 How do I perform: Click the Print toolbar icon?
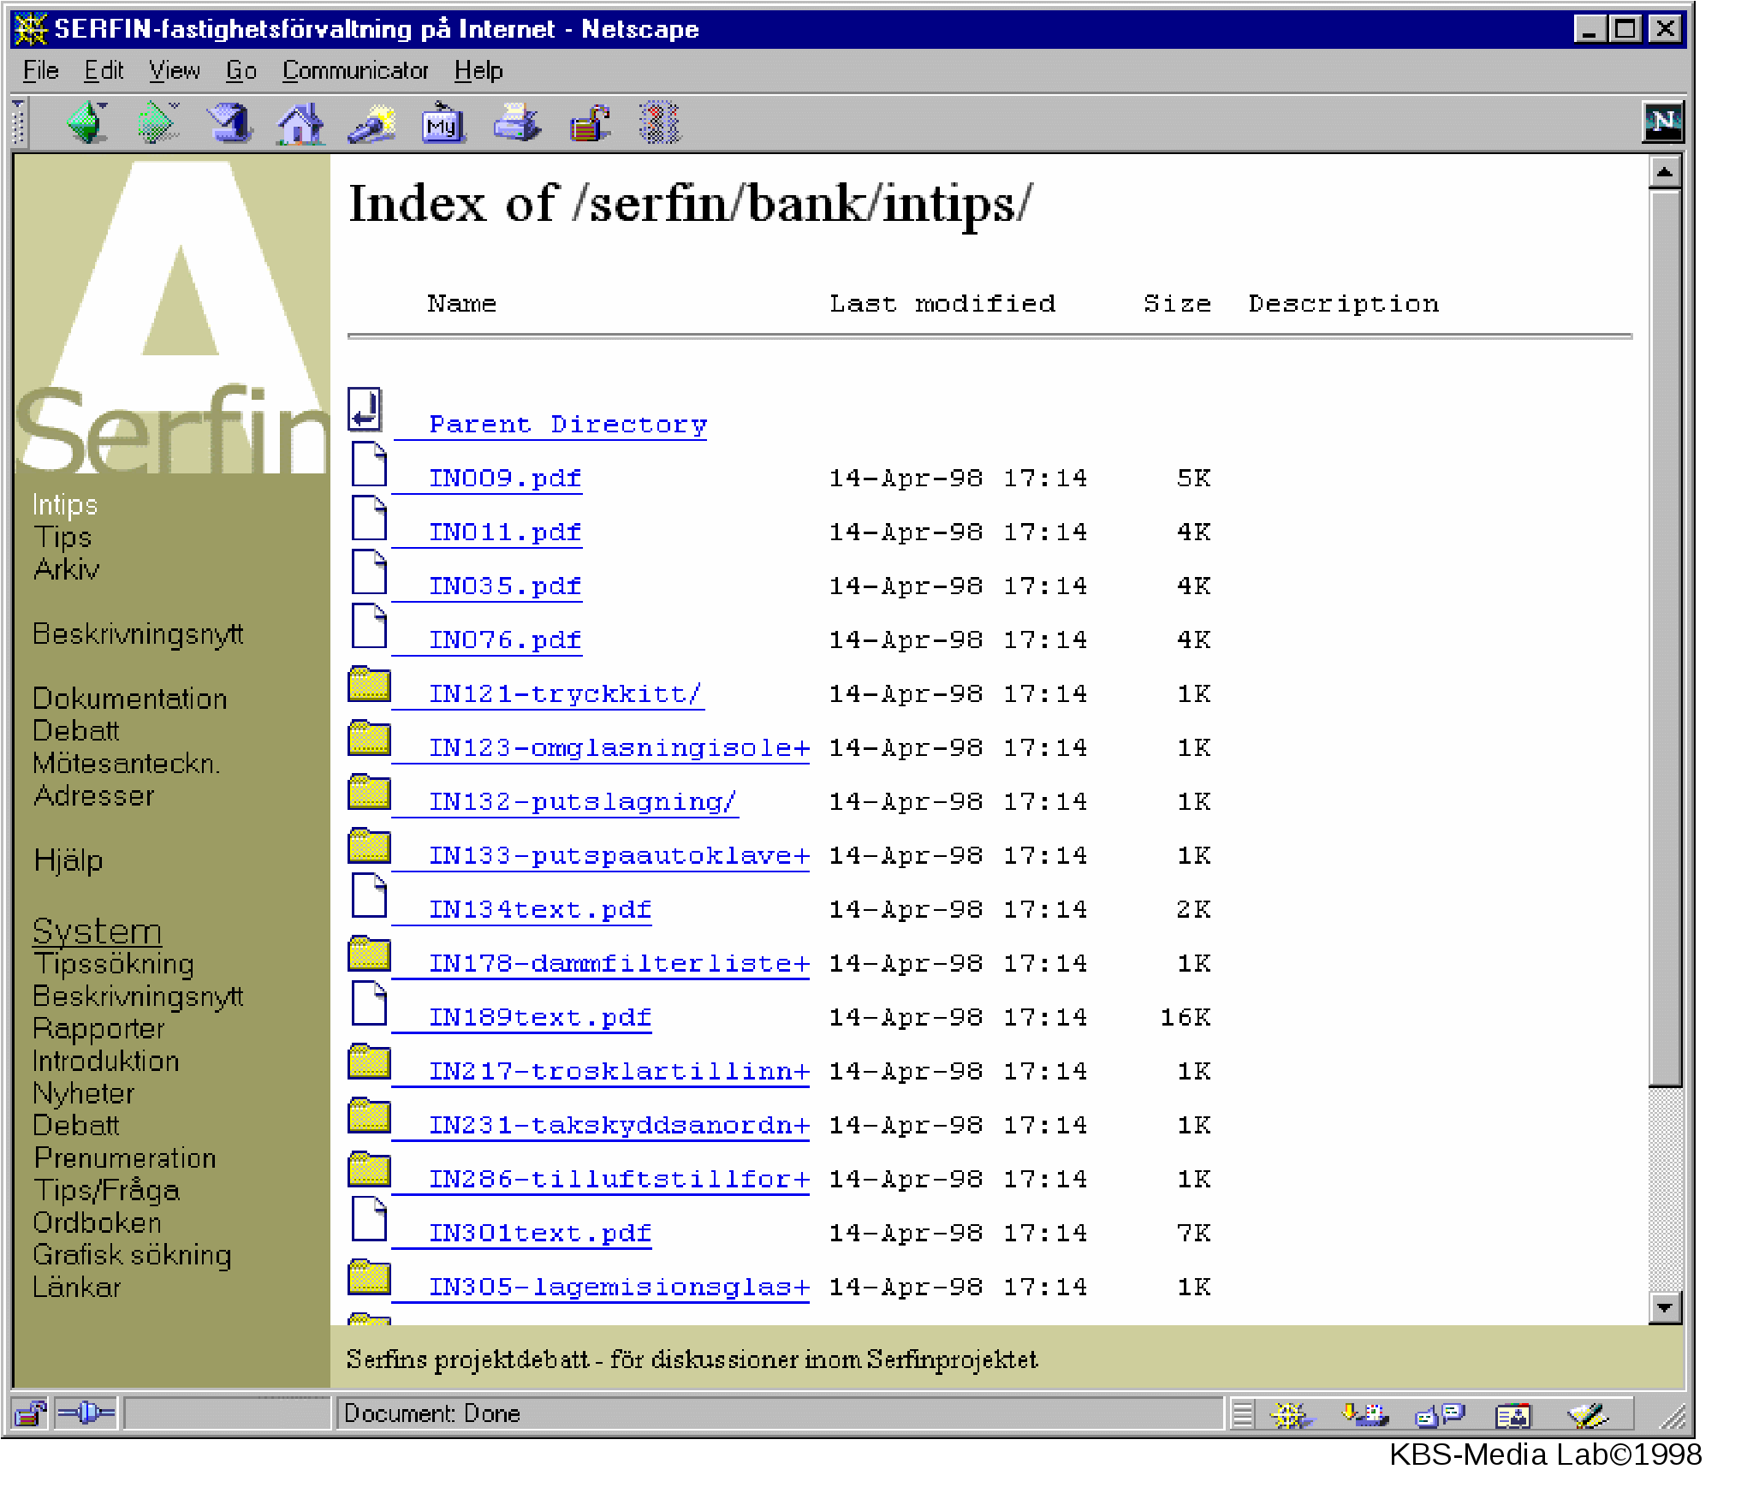[516, 122]
